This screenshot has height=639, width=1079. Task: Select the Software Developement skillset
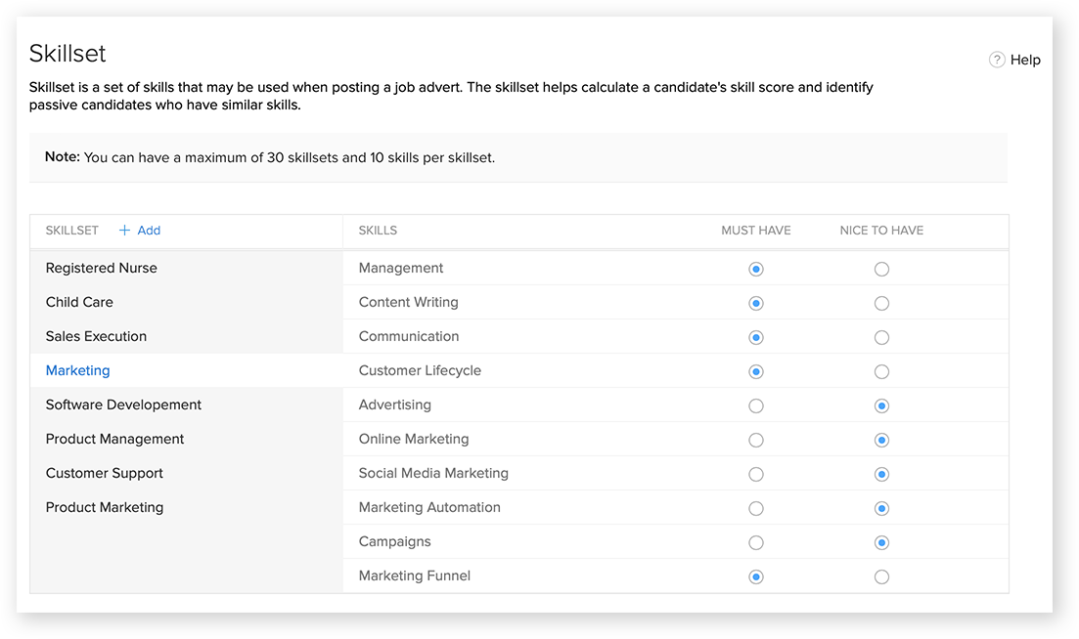pyautogui.click(x=123, y=405)
